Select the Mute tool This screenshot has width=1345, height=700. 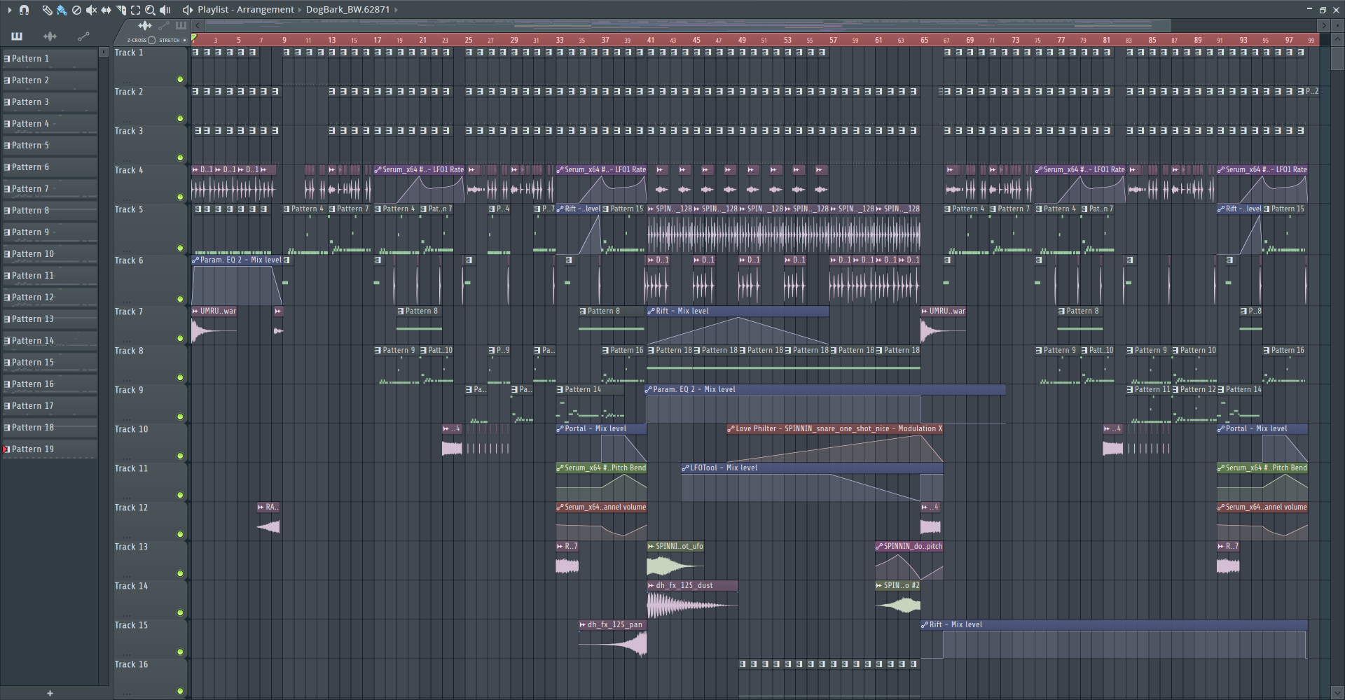pos(91,10)
